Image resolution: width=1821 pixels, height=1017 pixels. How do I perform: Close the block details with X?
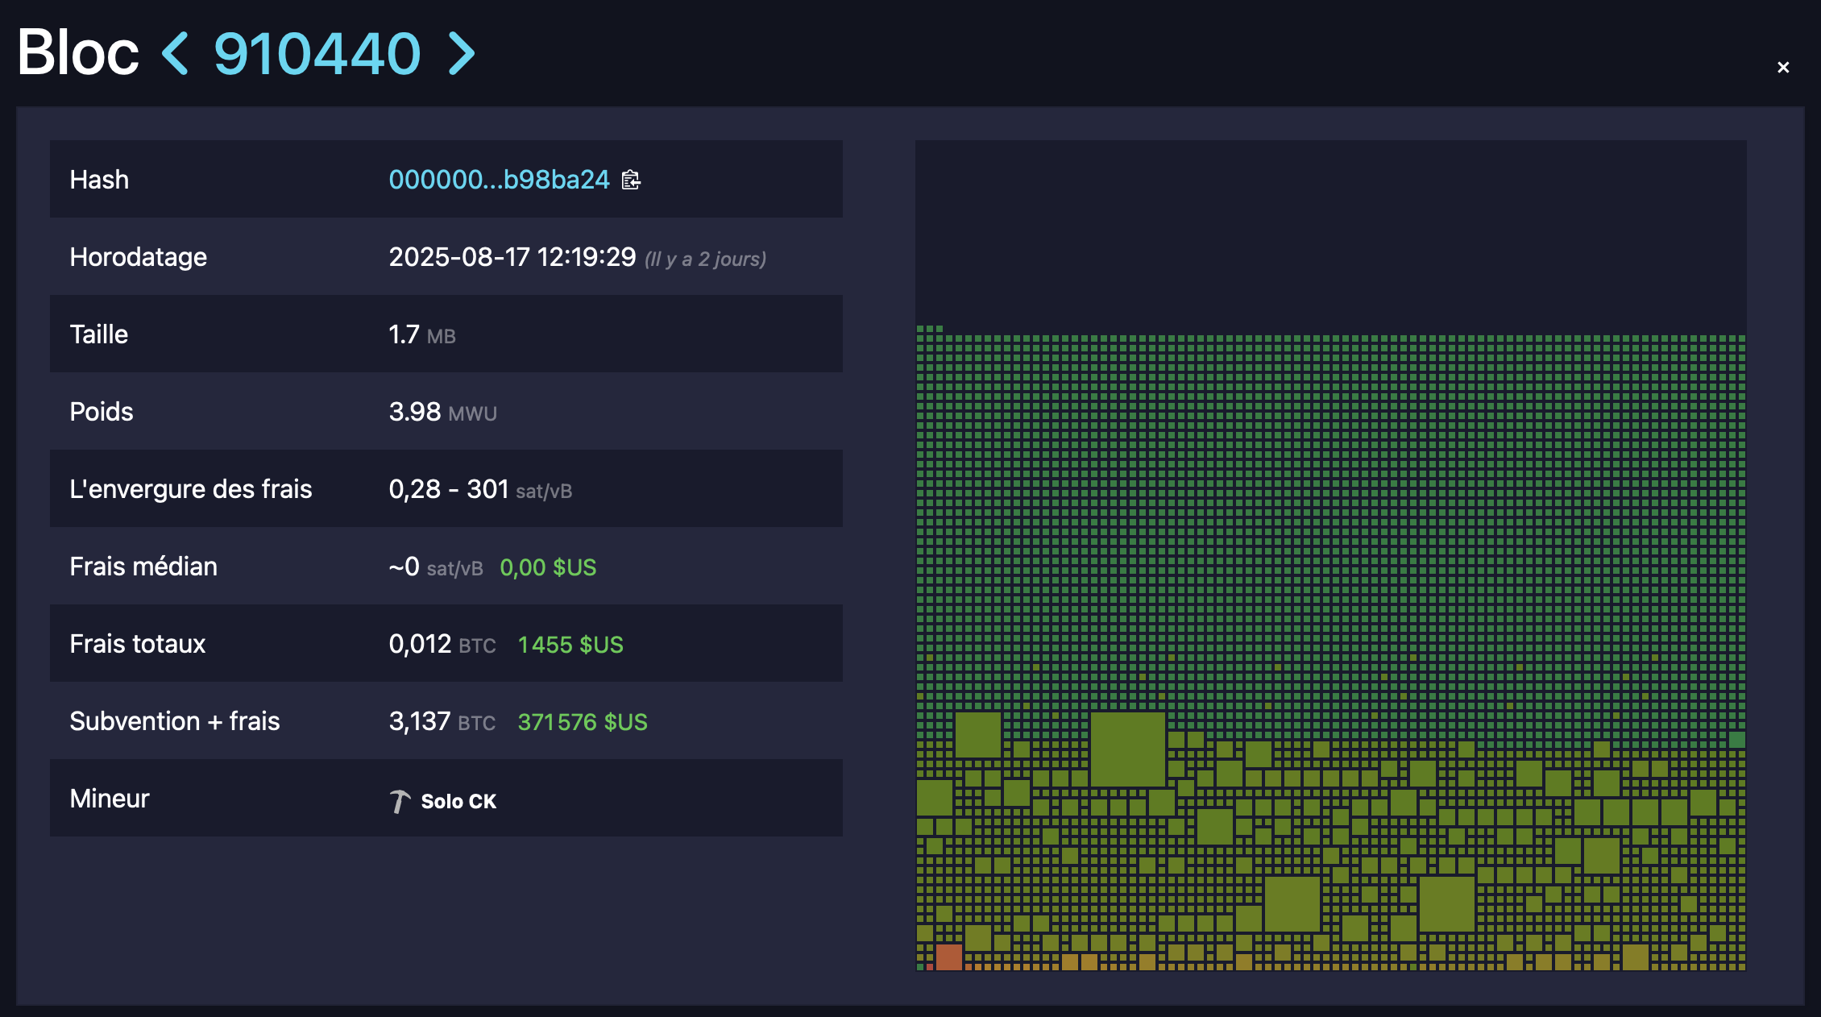click(x=1783, y=68)
